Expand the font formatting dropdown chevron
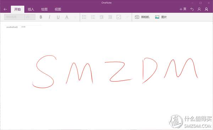 pos(75,17)
